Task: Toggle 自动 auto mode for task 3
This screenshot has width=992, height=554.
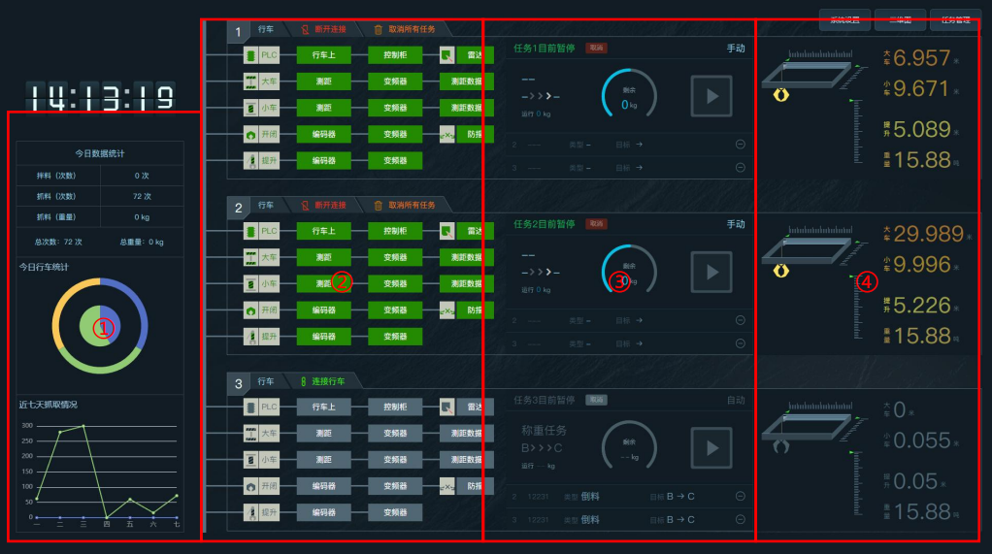Action: tap(736, 400)
